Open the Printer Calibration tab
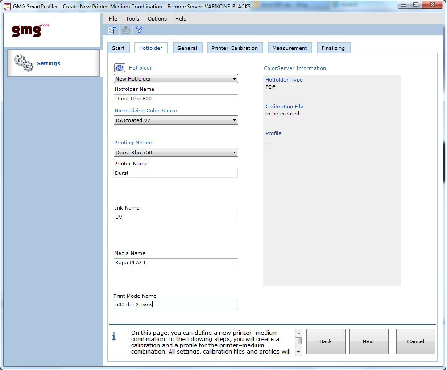This screenshot has width=447, height=370. pyautogui.click(x=234, y=48)
